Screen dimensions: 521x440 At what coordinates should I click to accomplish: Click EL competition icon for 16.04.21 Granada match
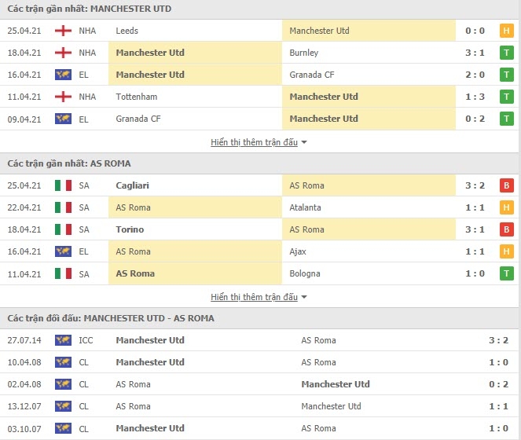tap(63, 75)
